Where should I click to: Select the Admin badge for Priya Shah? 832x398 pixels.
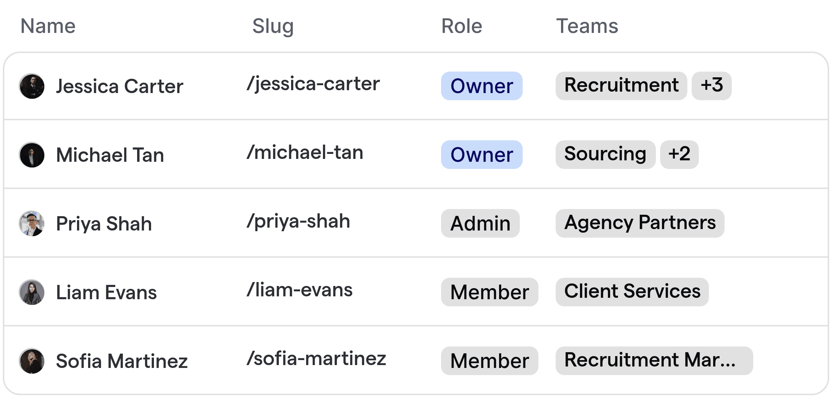point(480,223)
